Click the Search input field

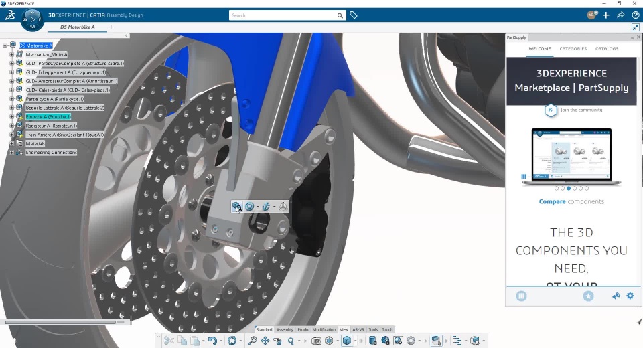(x=283, y=15)
